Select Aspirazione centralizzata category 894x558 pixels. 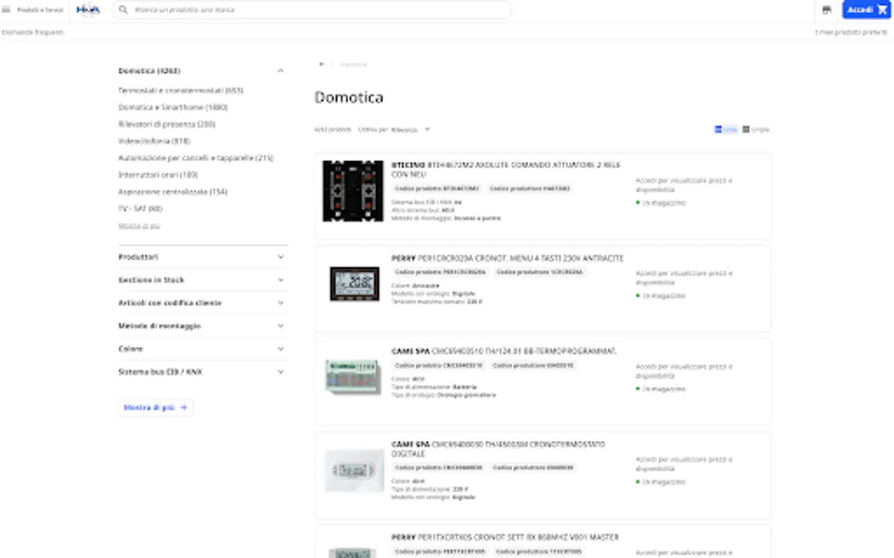click(173, 192)
